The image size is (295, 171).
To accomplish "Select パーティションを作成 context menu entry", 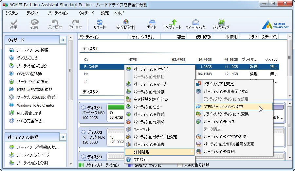I will coord(160,114).
